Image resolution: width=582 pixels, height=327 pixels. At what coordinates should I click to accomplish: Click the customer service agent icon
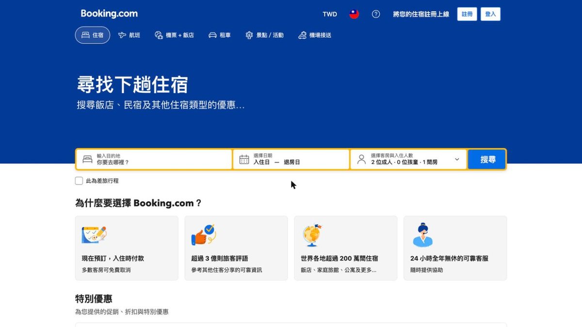click(x=422, y=235)
